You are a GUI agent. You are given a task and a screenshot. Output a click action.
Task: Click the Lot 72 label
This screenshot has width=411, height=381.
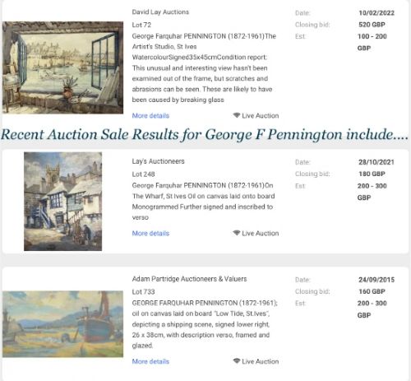[141, 25]
